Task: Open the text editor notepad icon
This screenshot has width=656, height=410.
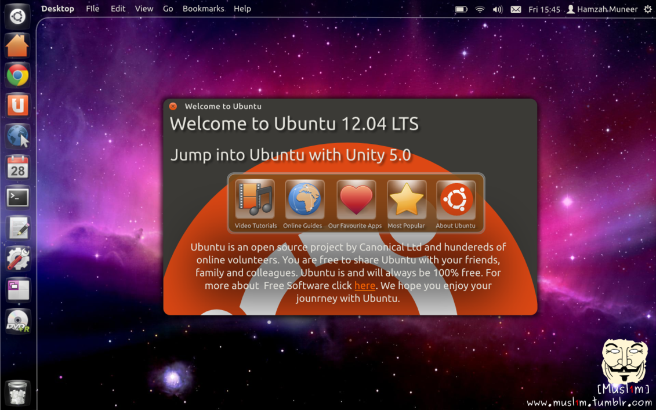Action: (17, 228)
